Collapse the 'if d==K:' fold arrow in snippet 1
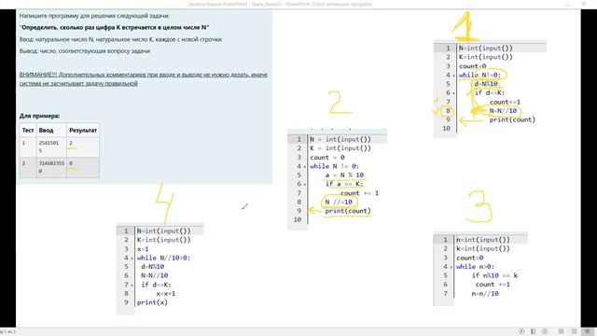597x336 pixels. (454, 93)
